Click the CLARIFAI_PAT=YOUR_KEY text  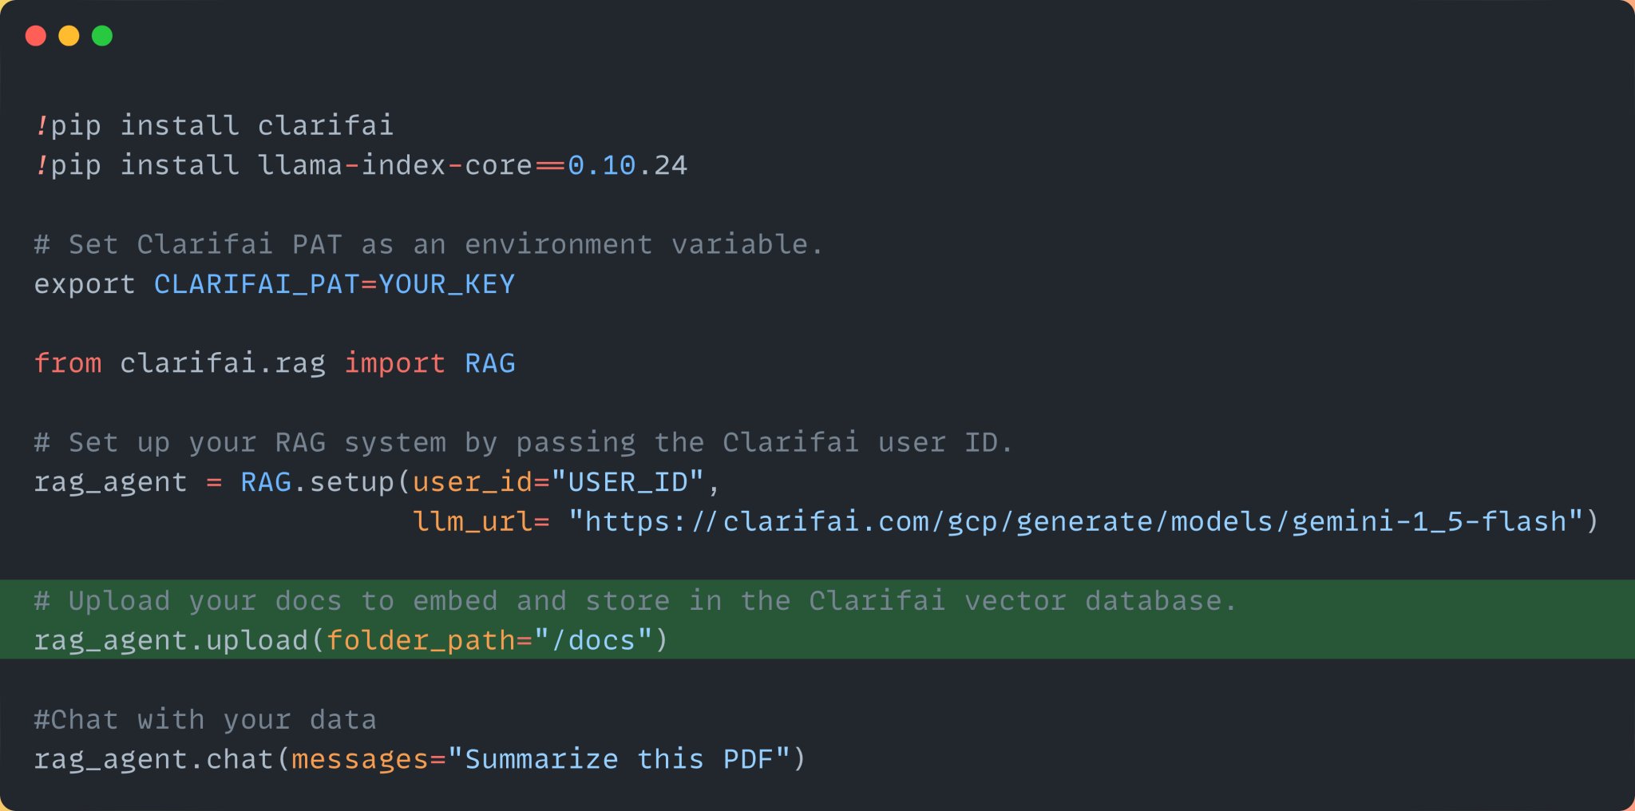coord(335,284)
